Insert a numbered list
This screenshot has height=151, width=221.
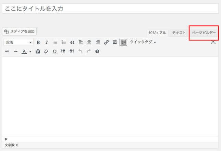pos(64,42)
